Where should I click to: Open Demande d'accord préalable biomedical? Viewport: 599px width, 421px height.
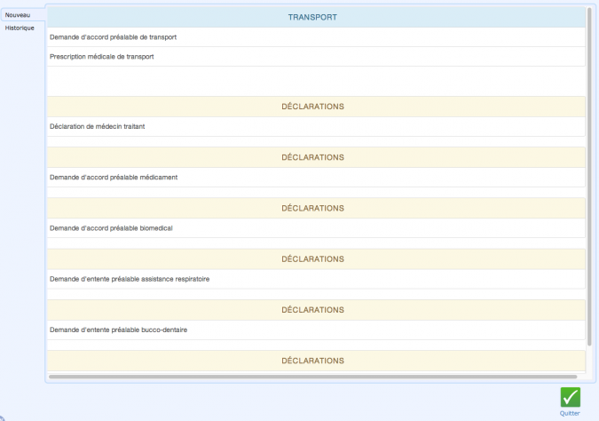click(x=316, y=228)
